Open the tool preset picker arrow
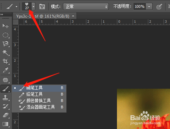The height and width of the screenshot is (129, 170). 17,6
